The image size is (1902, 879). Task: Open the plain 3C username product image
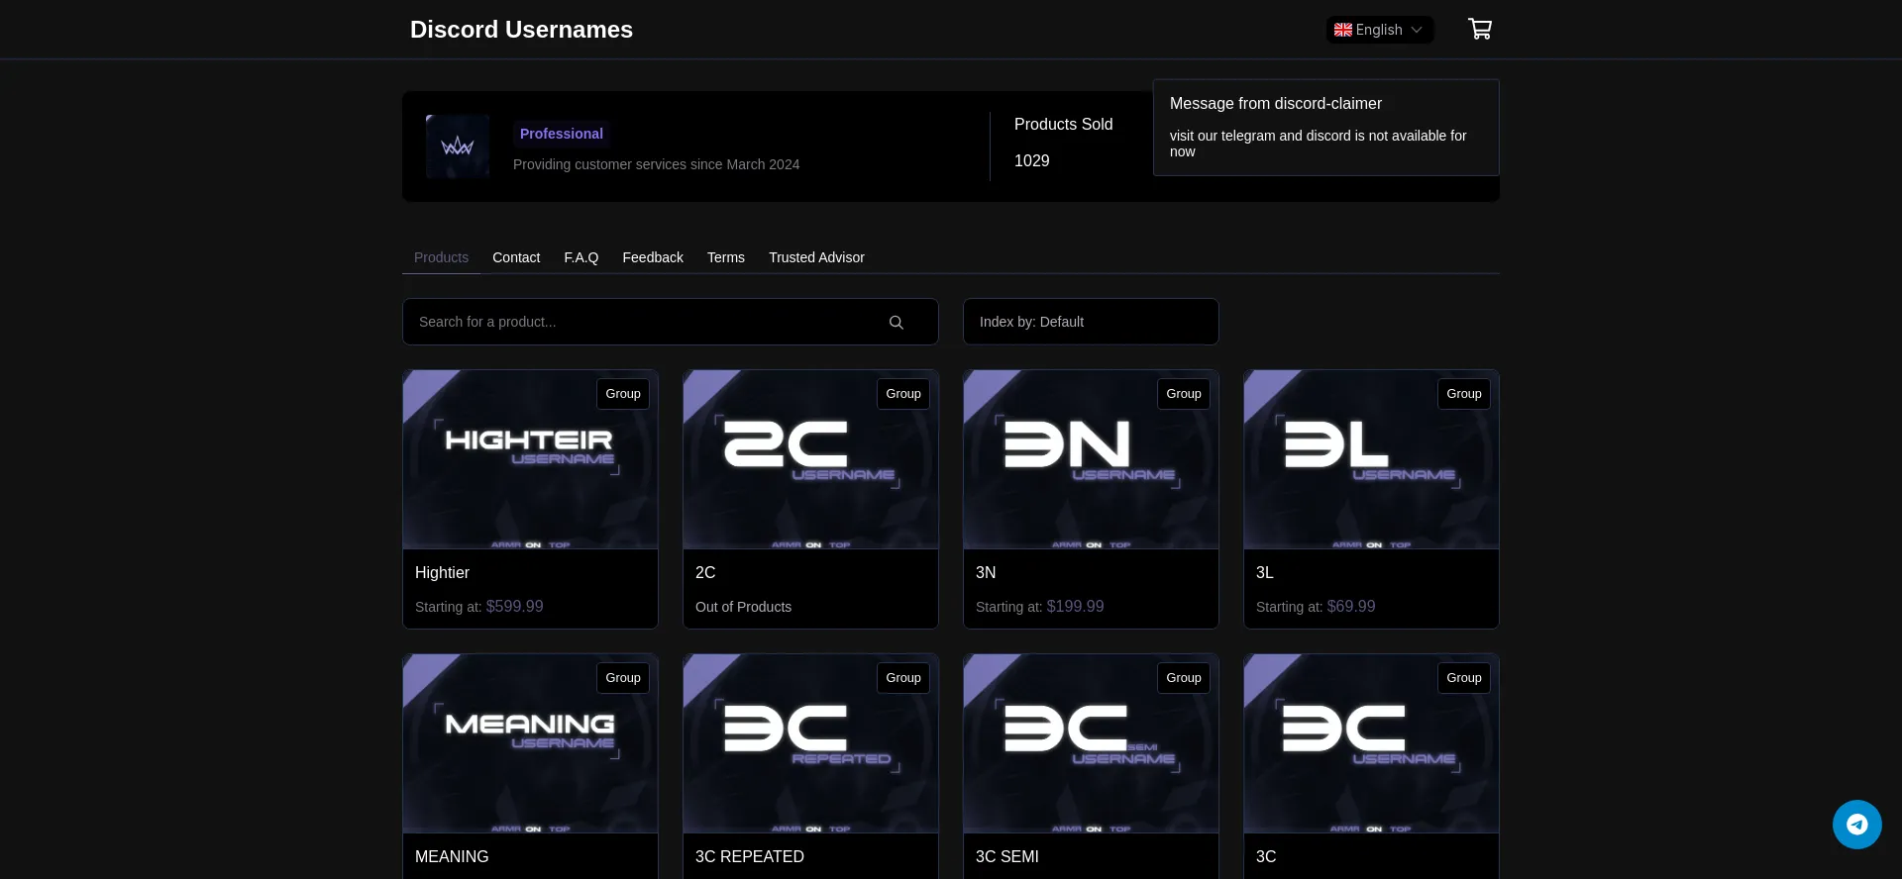(1371, 743)
